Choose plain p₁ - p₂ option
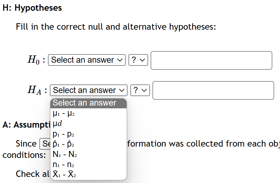 tap(64, 134)
